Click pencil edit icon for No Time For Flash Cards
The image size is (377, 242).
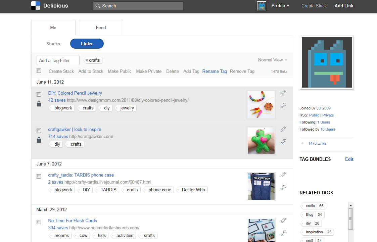pos(283,221)
